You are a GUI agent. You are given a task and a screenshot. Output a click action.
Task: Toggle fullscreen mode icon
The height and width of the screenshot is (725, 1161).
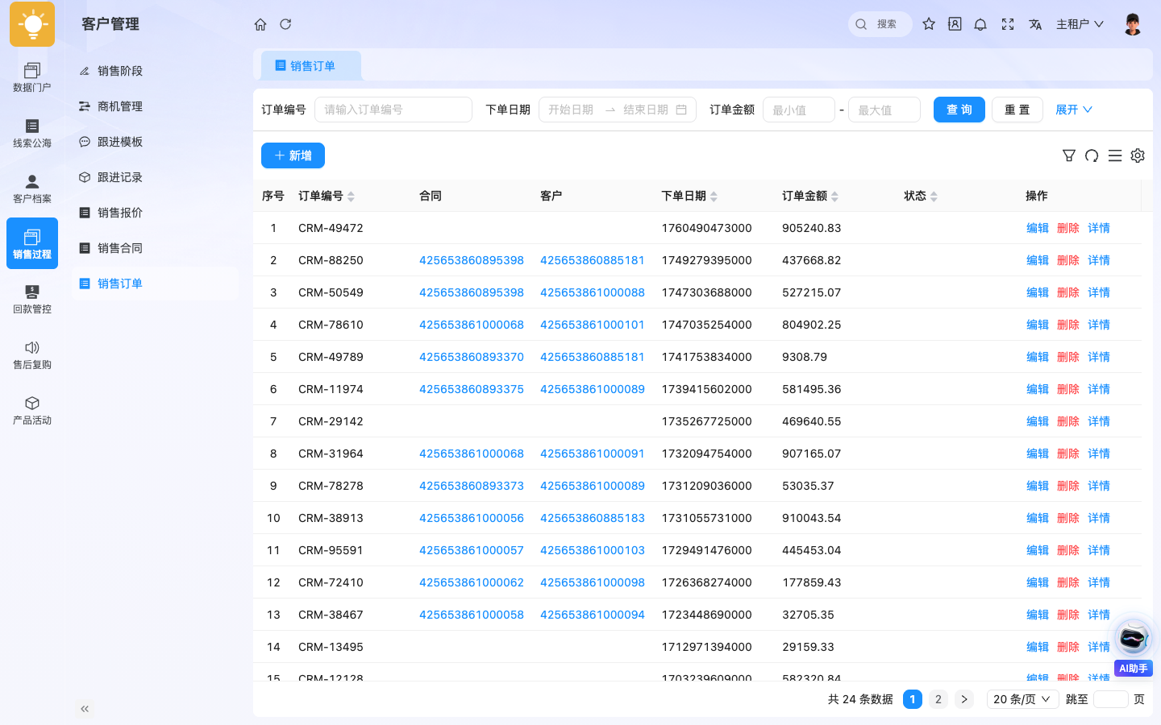1008,24
